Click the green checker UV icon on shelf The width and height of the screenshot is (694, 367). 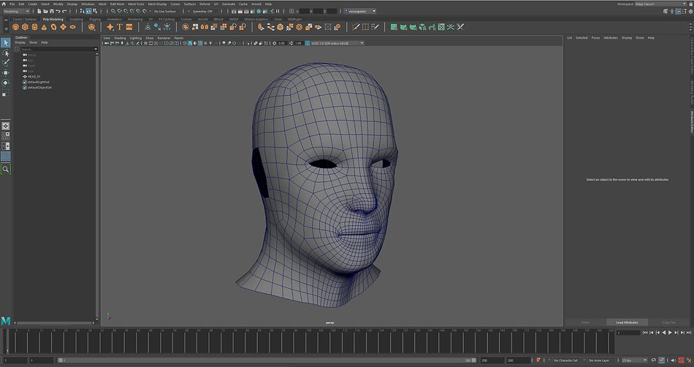click(x=441, y=27)
